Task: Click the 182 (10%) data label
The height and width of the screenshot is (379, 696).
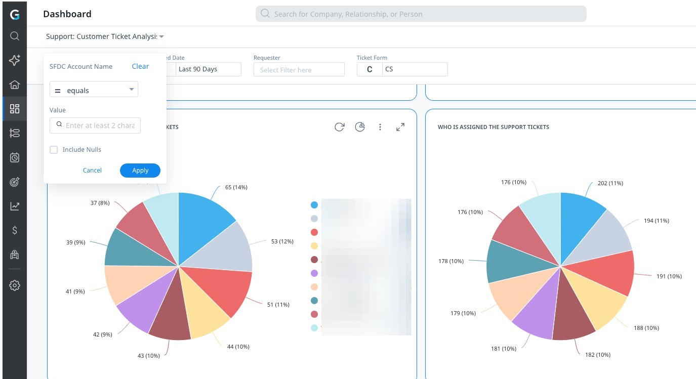Action: pos(597,355)
